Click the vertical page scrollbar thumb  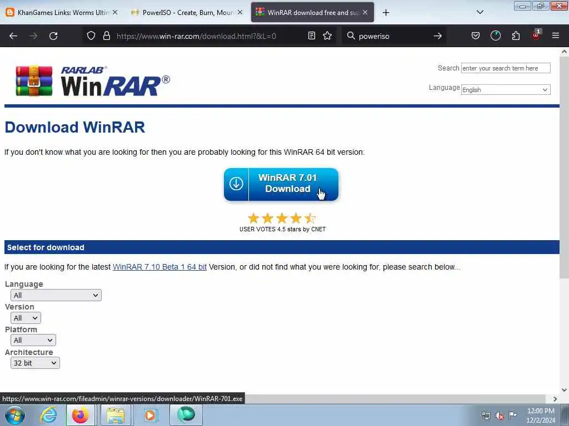tap(564, 166)
